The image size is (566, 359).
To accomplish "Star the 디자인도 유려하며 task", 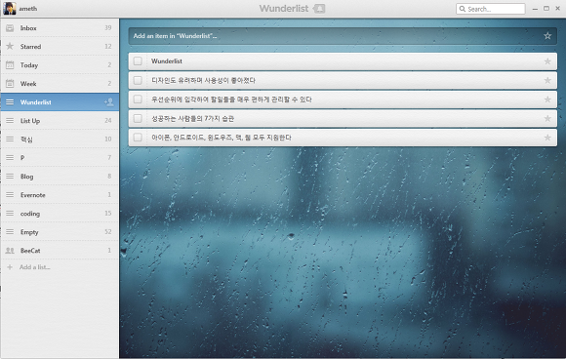I will point(547,80).
